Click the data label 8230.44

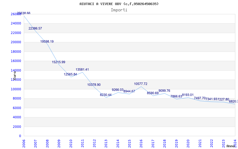pos(106,95)
